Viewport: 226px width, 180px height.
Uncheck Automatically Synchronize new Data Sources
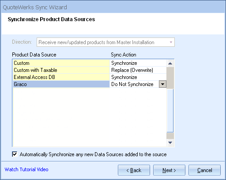(x=15, y=154)
